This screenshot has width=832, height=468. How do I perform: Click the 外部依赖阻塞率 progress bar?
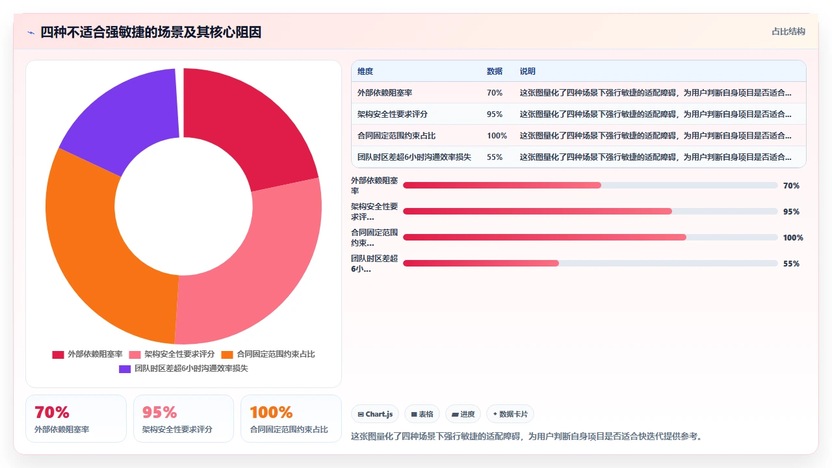tap(590, 185)
